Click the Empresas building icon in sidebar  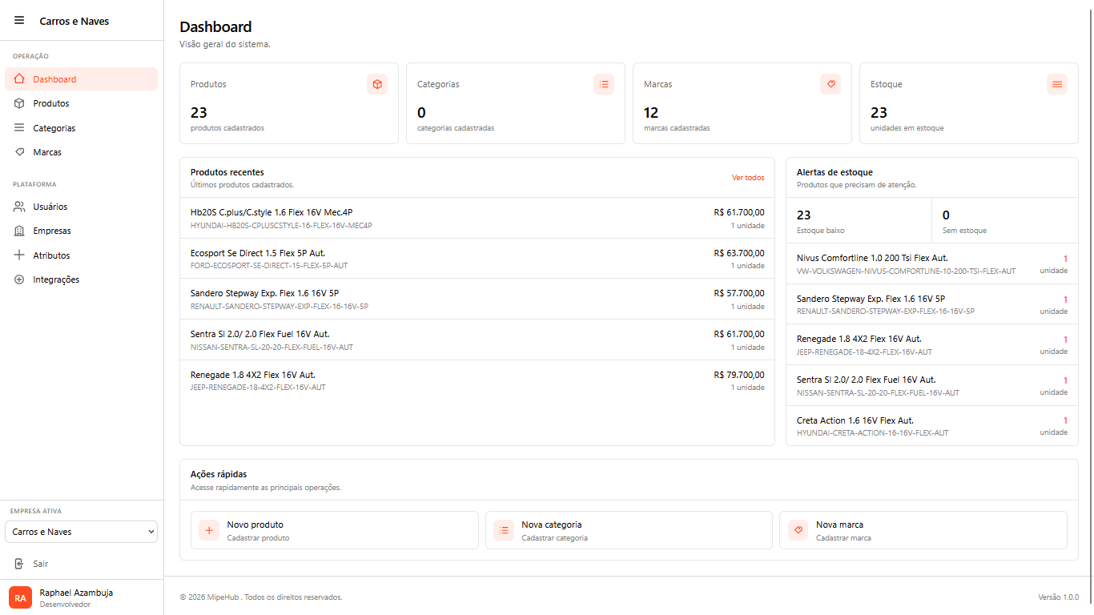tap(19, 231)
